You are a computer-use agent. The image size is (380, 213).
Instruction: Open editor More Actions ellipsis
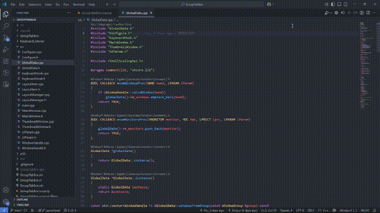pyautogui.click(x=375, y=13)
